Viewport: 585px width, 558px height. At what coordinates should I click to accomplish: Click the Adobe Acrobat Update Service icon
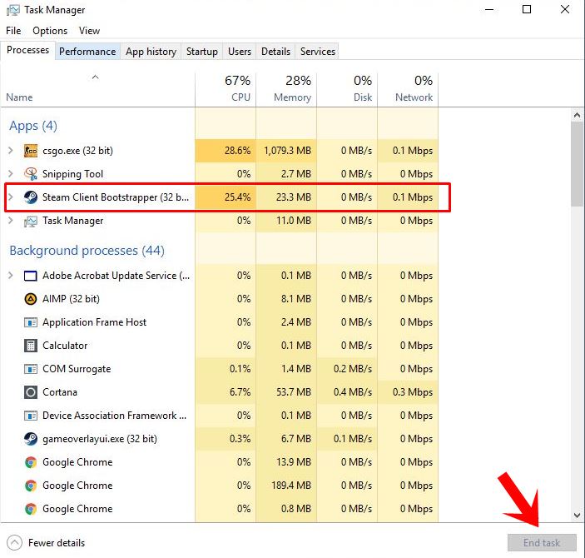31,276
